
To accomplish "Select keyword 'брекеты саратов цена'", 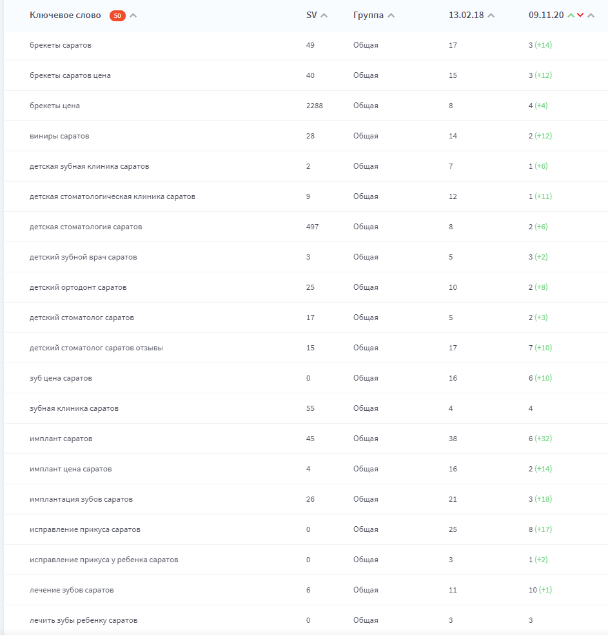I will pos(70,76).
